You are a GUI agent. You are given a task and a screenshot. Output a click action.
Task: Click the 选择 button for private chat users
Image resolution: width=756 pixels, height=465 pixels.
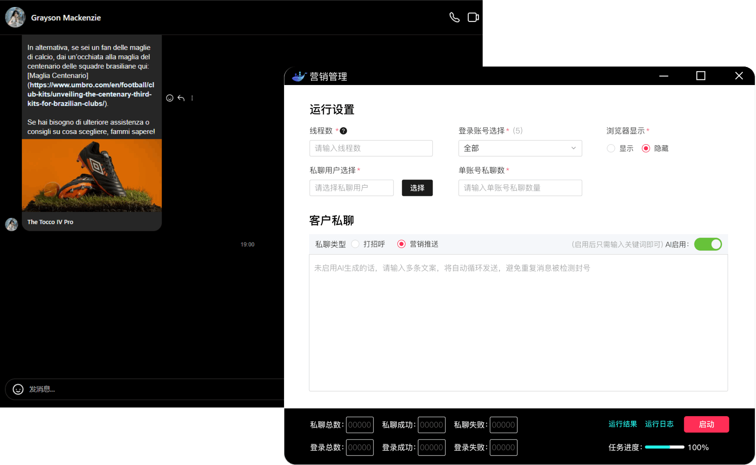[417, 188]
